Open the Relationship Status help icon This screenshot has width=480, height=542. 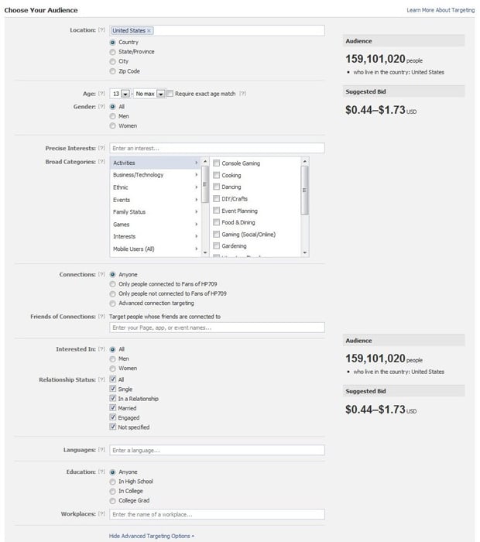[101, 379]
